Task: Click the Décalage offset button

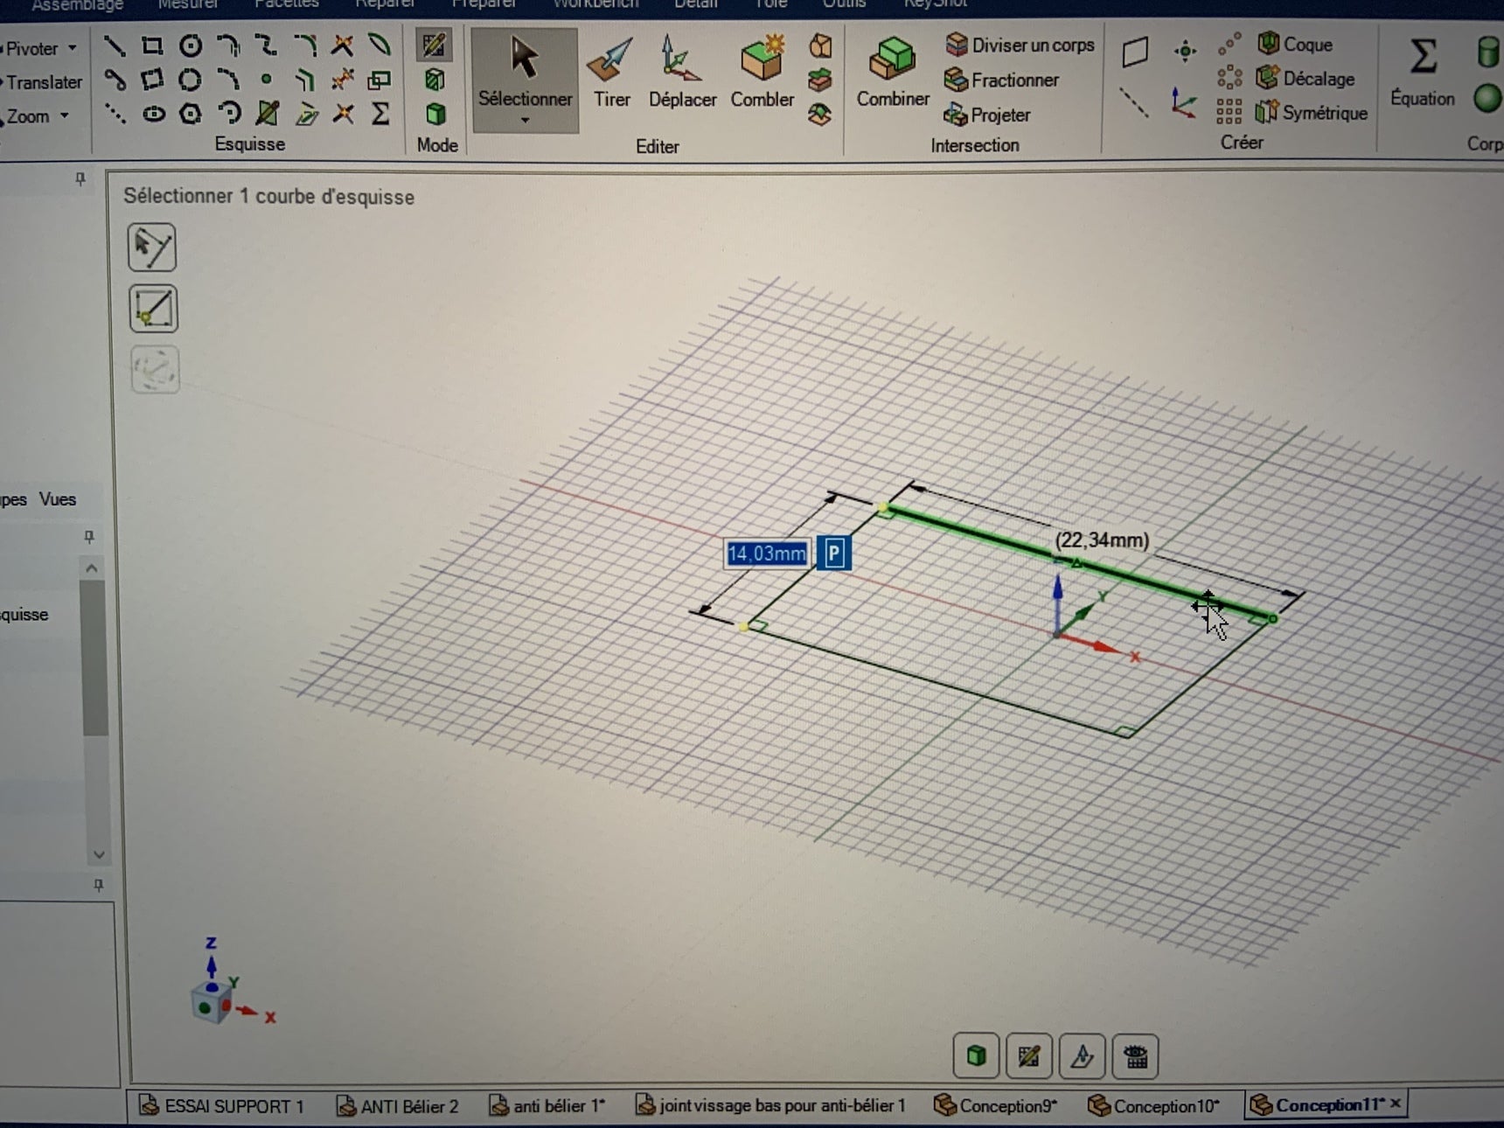Action: (x=1306, y=78)
